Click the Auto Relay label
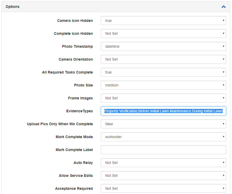This screenshot has height=194, width=232. coord(83,163)
